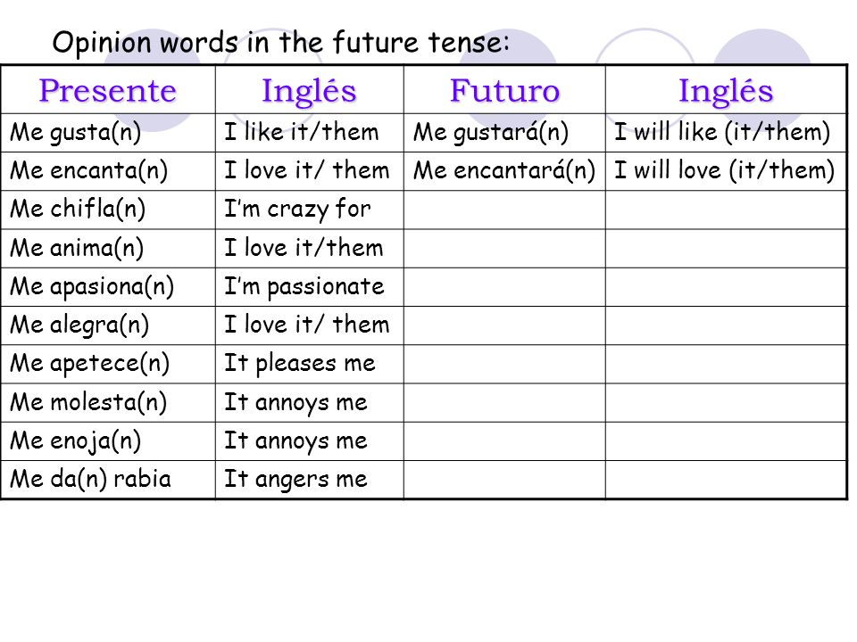
Task: Click the last Inglés column header
Action: pyautogui.click(x=726, y=89)
